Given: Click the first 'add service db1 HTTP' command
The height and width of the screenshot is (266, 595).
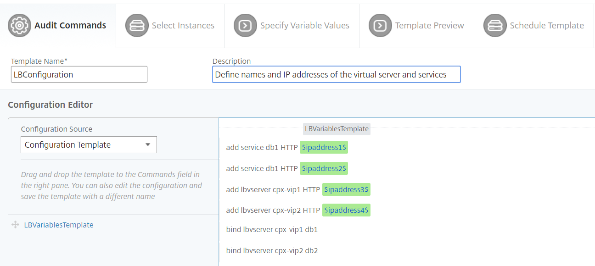Looking at the screenshot, I should 262,147.
